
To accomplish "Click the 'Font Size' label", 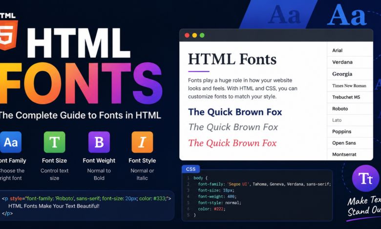I will tap(54, 161).
